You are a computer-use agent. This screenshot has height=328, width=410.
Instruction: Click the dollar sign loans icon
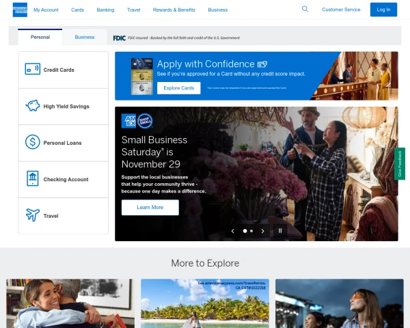32,142
